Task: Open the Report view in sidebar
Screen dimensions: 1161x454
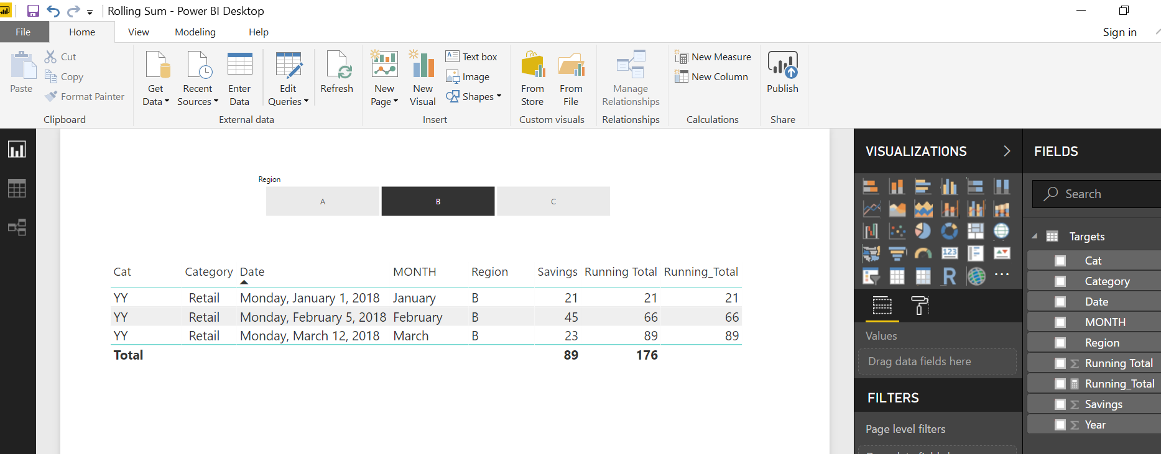Action: click(17, 149)
